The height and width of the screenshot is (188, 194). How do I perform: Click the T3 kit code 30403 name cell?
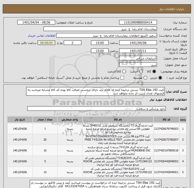118,129
